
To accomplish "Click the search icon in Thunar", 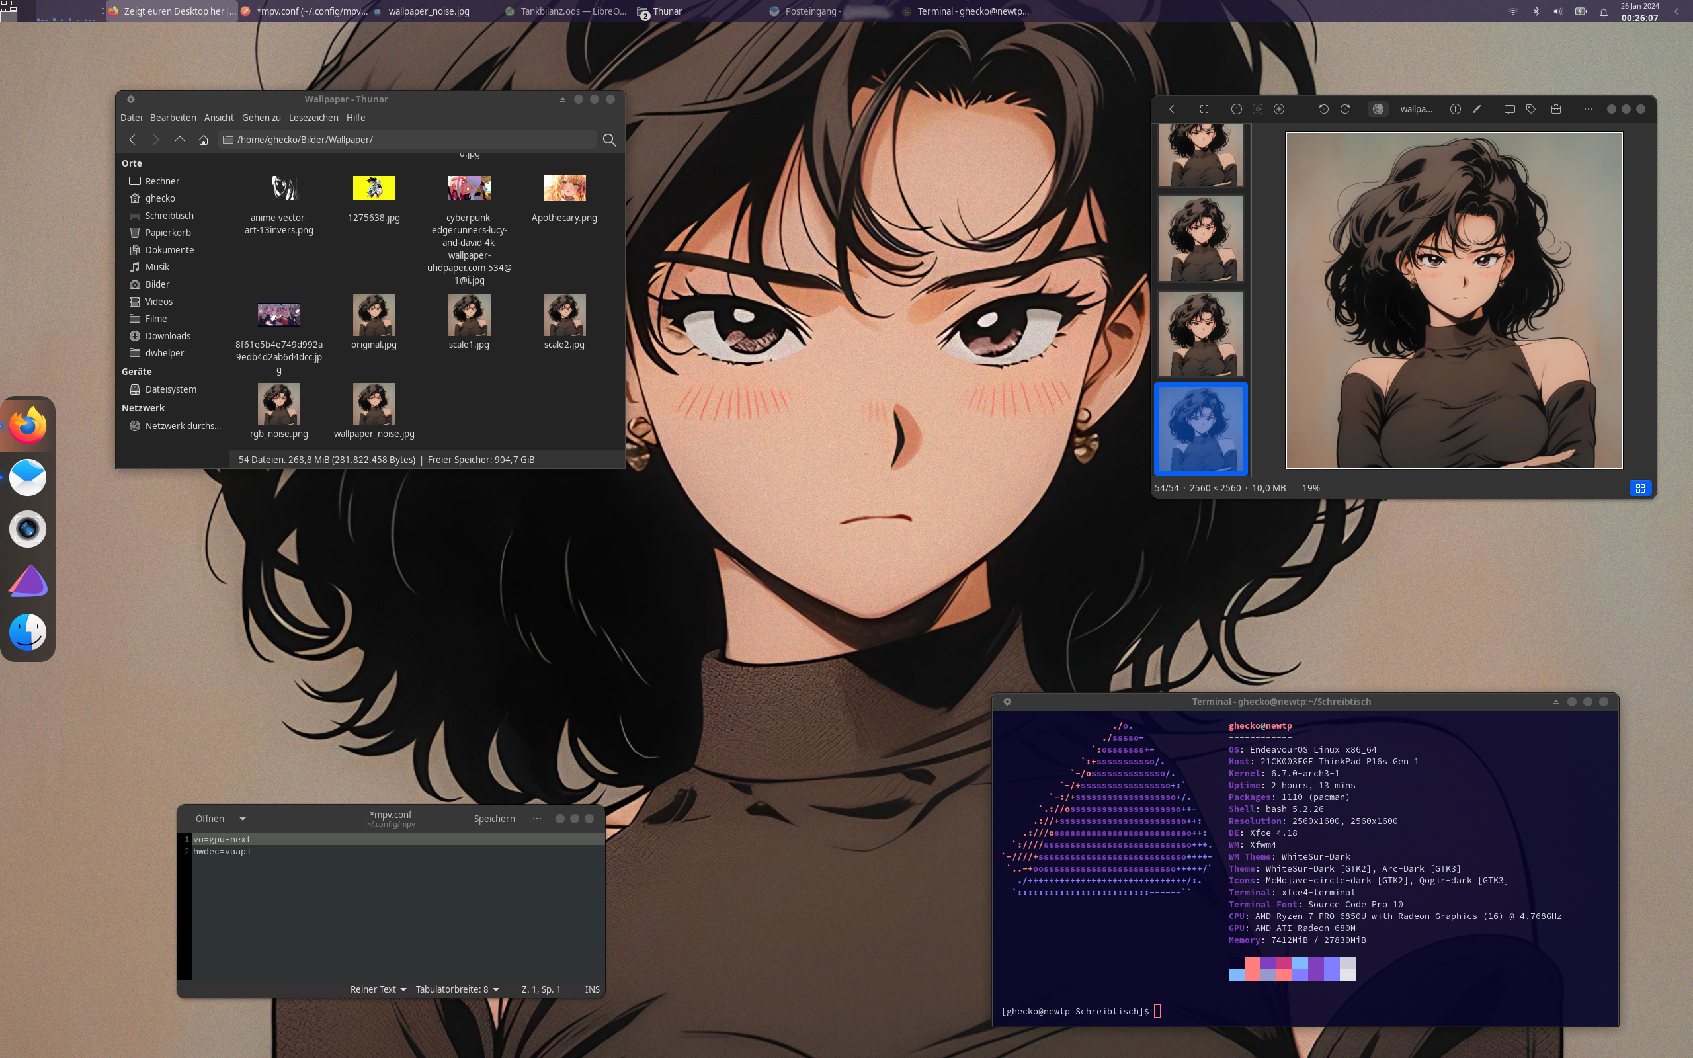I will coord(608,140).
